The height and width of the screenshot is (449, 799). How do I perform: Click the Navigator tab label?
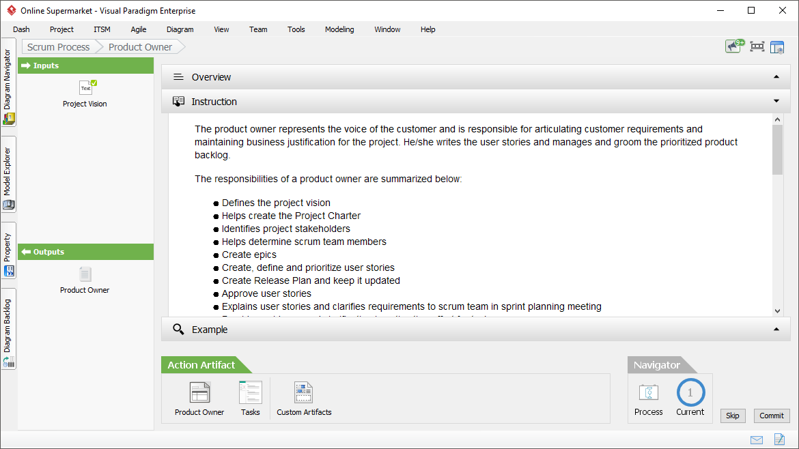(x=657, y=365)
